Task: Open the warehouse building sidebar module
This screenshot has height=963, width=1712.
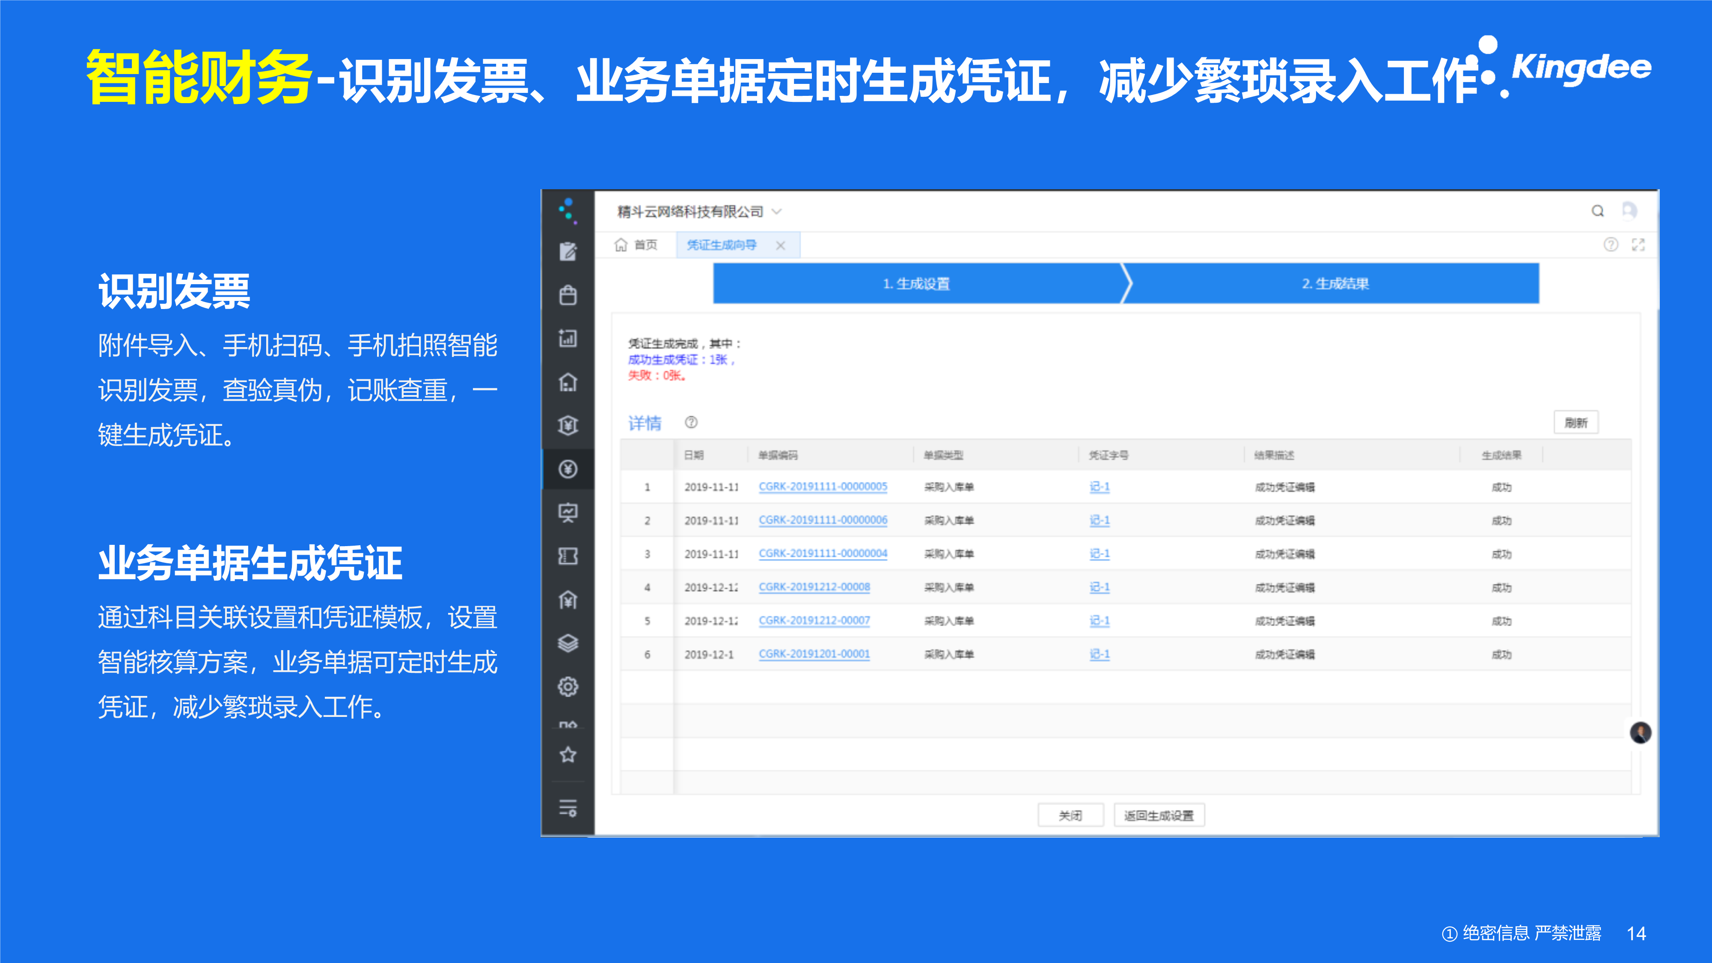Action: coord(568,382)
